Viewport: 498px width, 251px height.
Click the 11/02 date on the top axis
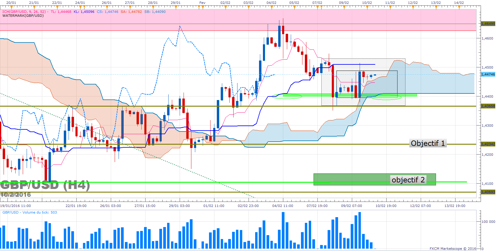pos(390,3)
